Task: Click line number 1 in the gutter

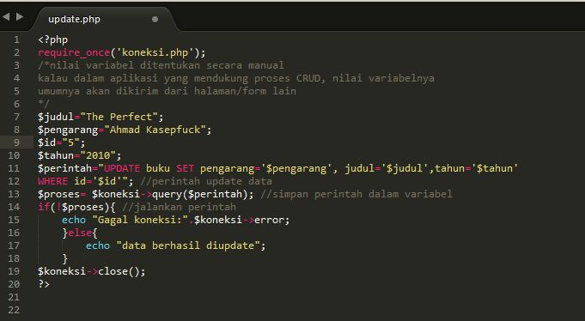Action: (x=17, y=39)
